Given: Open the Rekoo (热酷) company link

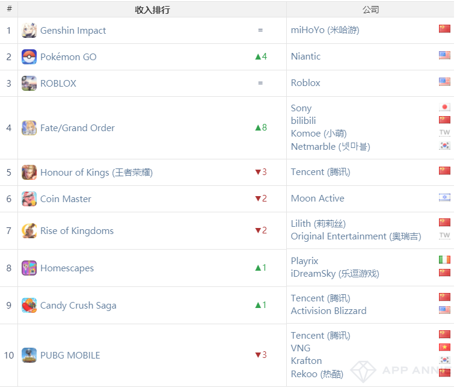Looking at the screenshot, I should [x=317, y=374].
